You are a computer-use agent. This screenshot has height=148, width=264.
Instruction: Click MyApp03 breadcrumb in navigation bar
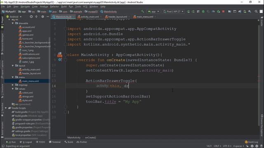click(x=9, y=12)
